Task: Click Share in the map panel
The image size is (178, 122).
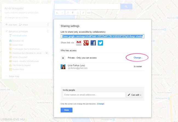Action: (24, 25)
